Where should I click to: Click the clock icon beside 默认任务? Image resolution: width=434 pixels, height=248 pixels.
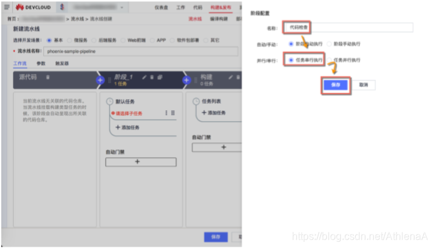[x=110, y=101]
